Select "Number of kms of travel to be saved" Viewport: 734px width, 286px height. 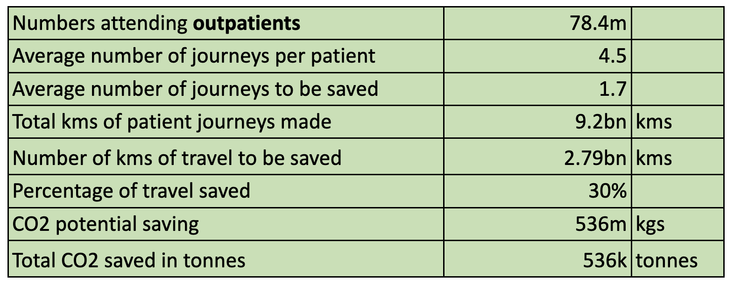177,158
